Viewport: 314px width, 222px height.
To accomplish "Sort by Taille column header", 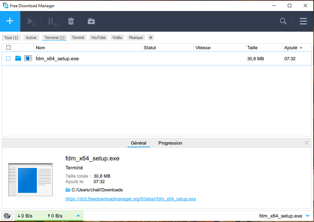I will (x=264, y=47).
